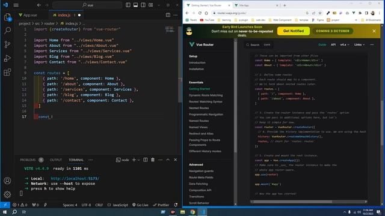Viewport: 385px width, 216px height.
Task: Switch to the Vite App browser tab
Action: [256, 5]
